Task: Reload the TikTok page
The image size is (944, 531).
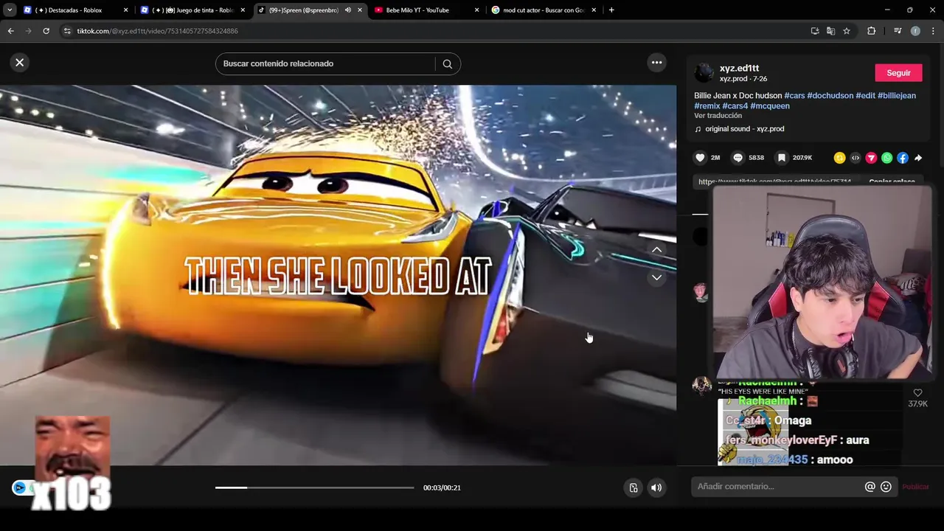Action: [46, 31]
